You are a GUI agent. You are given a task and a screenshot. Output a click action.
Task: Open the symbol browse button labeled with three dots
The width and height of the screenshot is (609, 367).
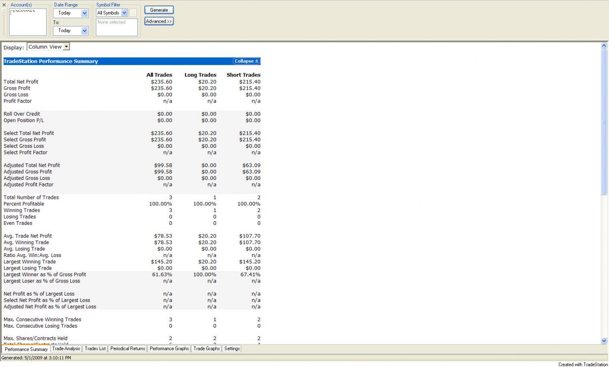[133, 13]
